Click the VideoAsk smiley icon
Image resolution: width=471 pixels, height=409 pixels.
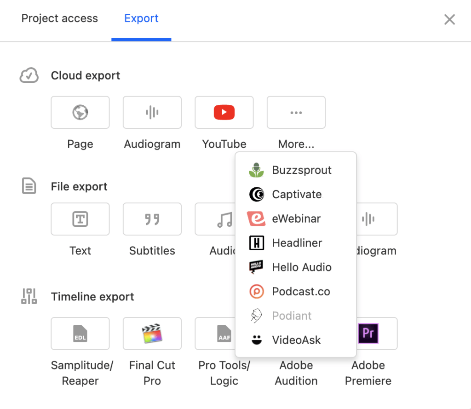point(257,340)
